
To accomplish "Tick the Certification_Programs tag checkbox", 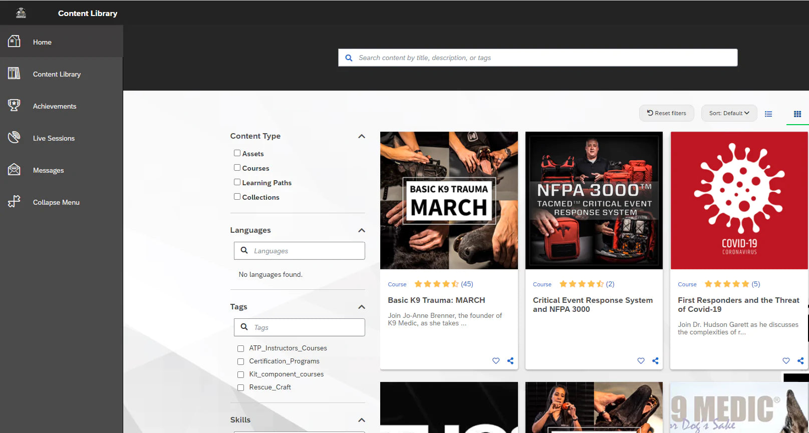I will 240,361.
